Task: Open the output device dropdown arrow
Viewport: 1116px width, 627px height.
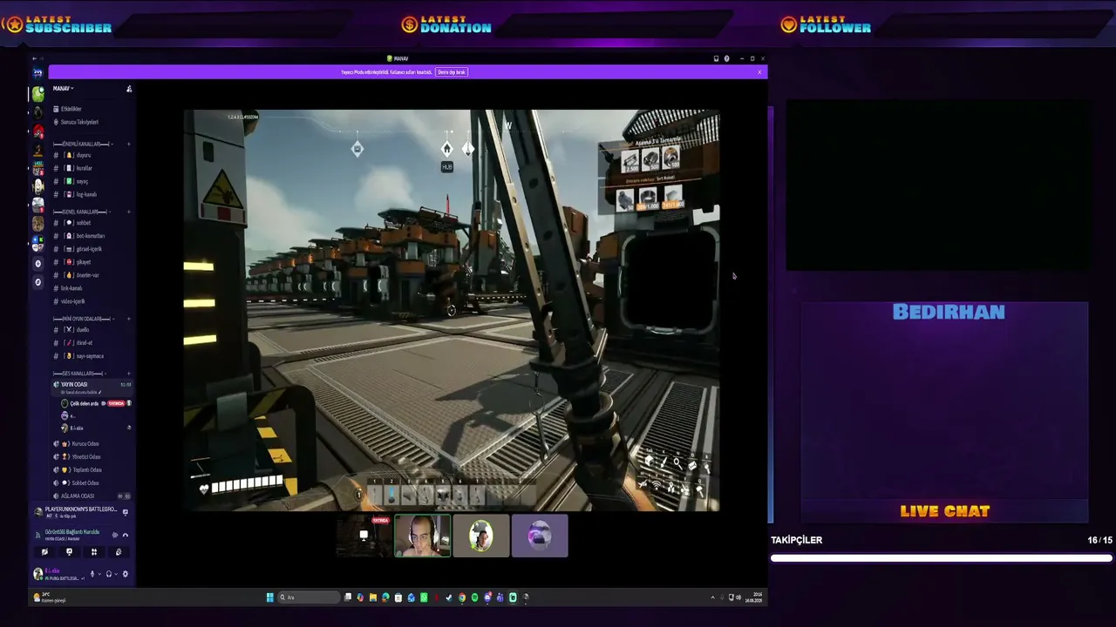Action: click(x=115, y=575)
